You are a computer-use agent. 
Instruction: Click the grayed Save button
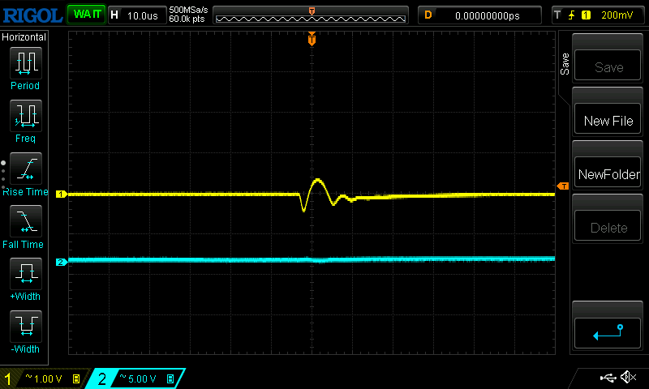tap(608, 65)
